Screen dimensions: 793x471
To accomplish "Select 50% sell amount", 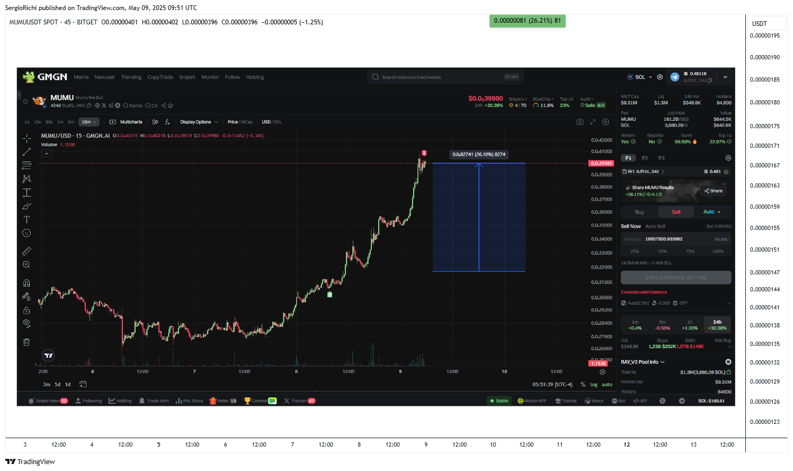I will [662, 251].
